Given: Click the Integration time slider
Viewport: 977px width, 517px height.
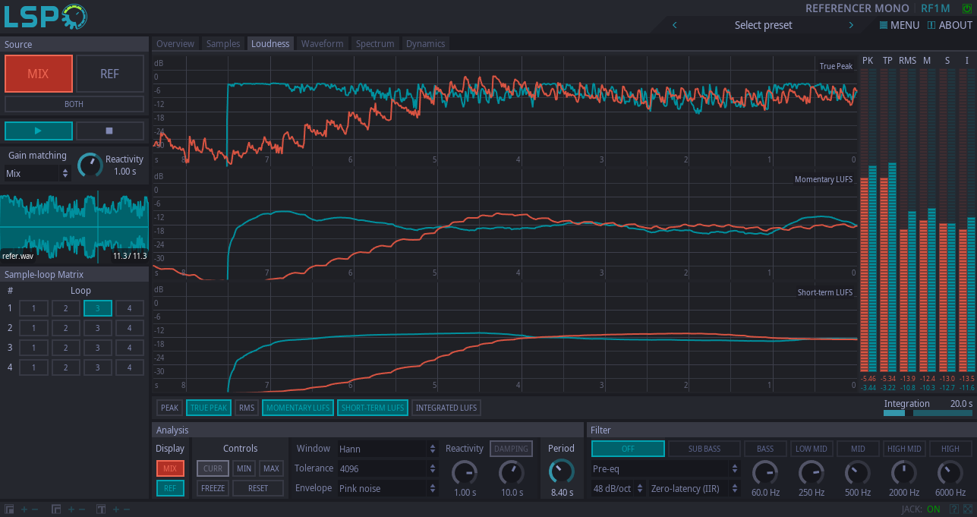Looking at the screenshot, I should coord(928,413).
